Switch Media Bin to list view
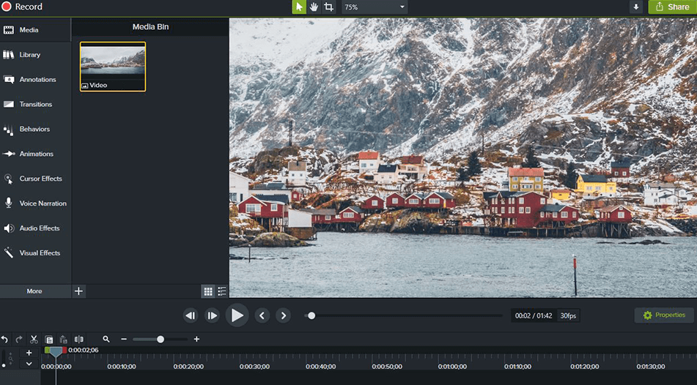Screen dimensions: 697x385 [x=222, y=291]
